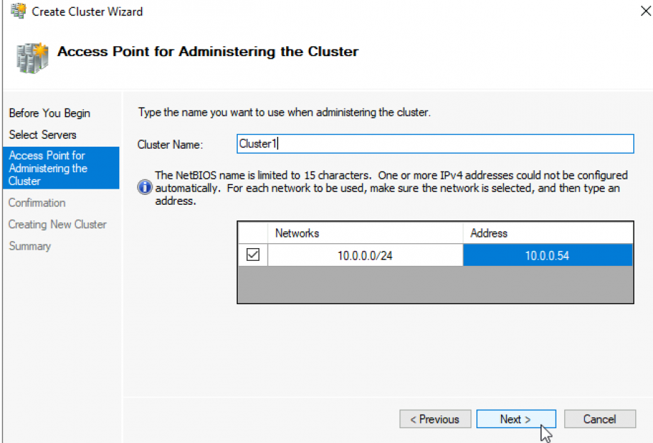This screenshot has height=443, width=653.
Task: Click the close X of the wizard
Action: 644,11
